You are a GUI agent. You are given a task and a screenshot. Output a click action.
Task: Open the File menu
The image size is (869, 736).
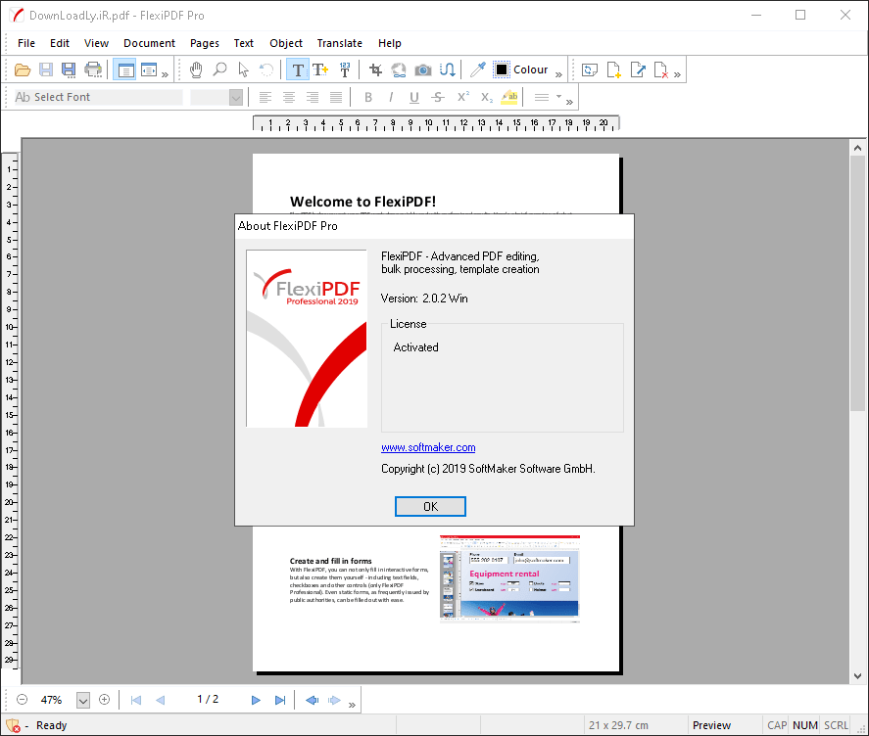click(26, 43)
